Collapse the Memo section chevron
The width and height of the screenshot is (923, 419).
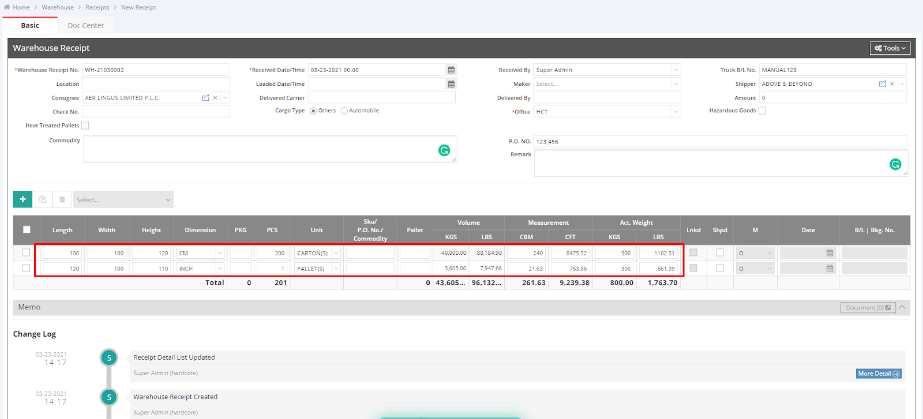(902, 307)
